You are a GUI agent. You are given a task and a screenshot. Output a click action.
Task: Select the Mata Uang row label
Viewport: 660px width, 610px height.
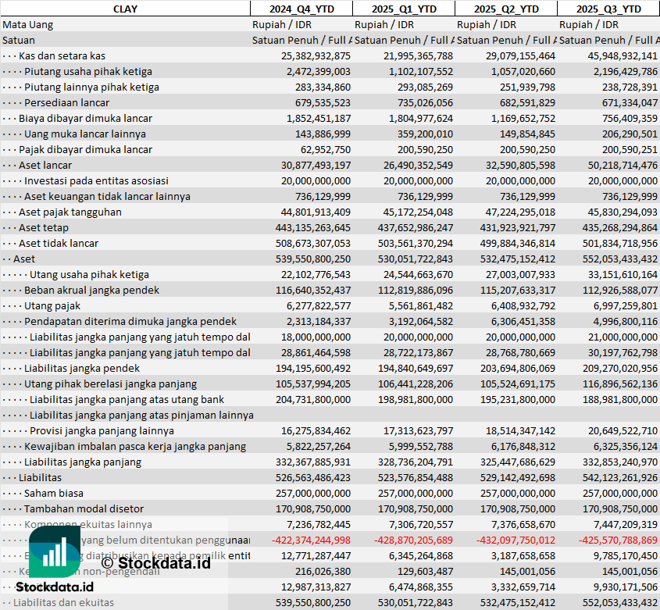click(28, 24)
